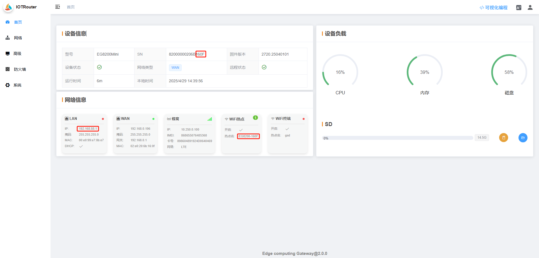
Task: Select 首页 in the sidebar
Action: pos(18,22)
